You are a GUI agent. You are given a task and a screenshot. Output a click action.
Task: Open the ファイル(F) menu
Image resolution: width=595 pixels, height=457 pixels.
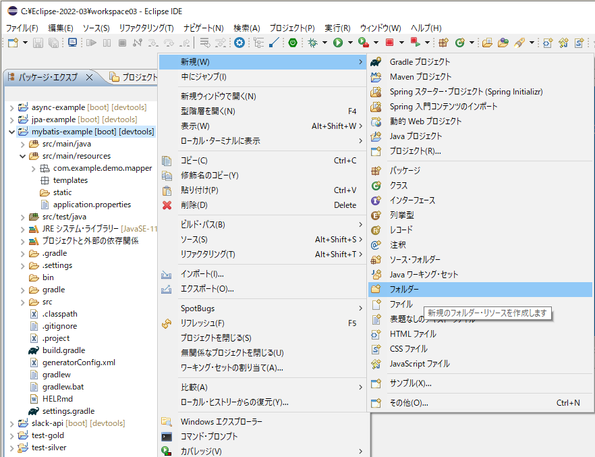pos(22,28)
